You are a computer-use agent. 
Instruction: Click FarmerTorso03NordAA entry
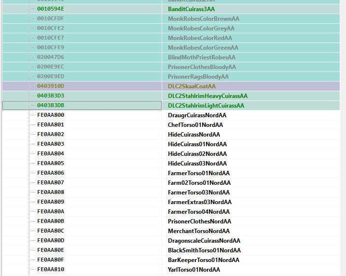(199, 193)
